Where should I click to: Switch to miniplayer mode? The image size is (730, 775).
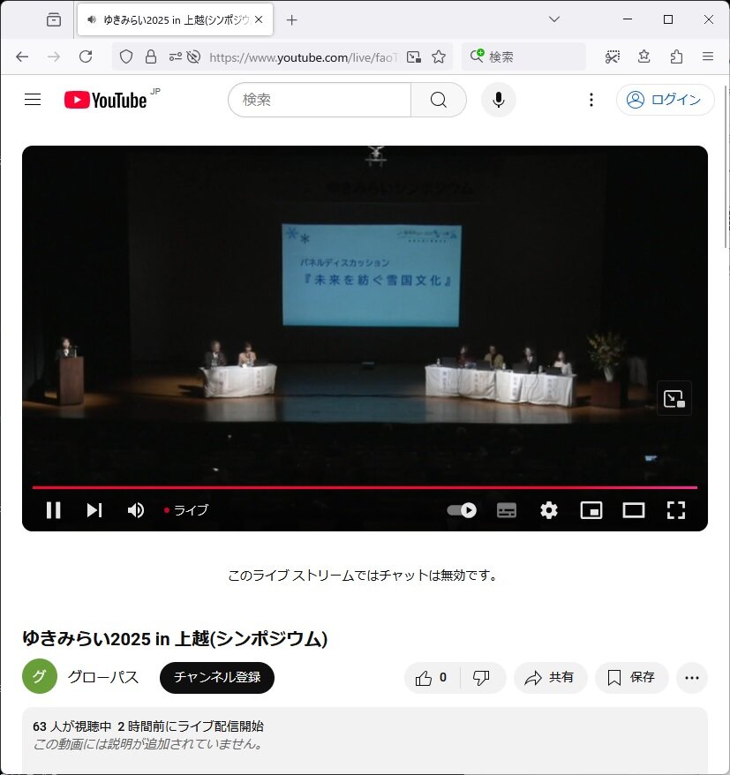(x=591, y=510)
